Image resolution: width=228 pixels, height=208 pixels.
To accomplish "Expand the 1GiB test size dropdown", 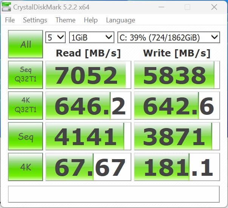I will tap(92, 38).
